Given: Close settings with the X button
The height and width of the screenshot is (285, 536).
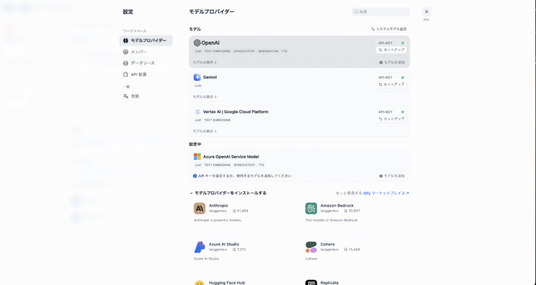Looking at the screenshot, I should (426, 12).
